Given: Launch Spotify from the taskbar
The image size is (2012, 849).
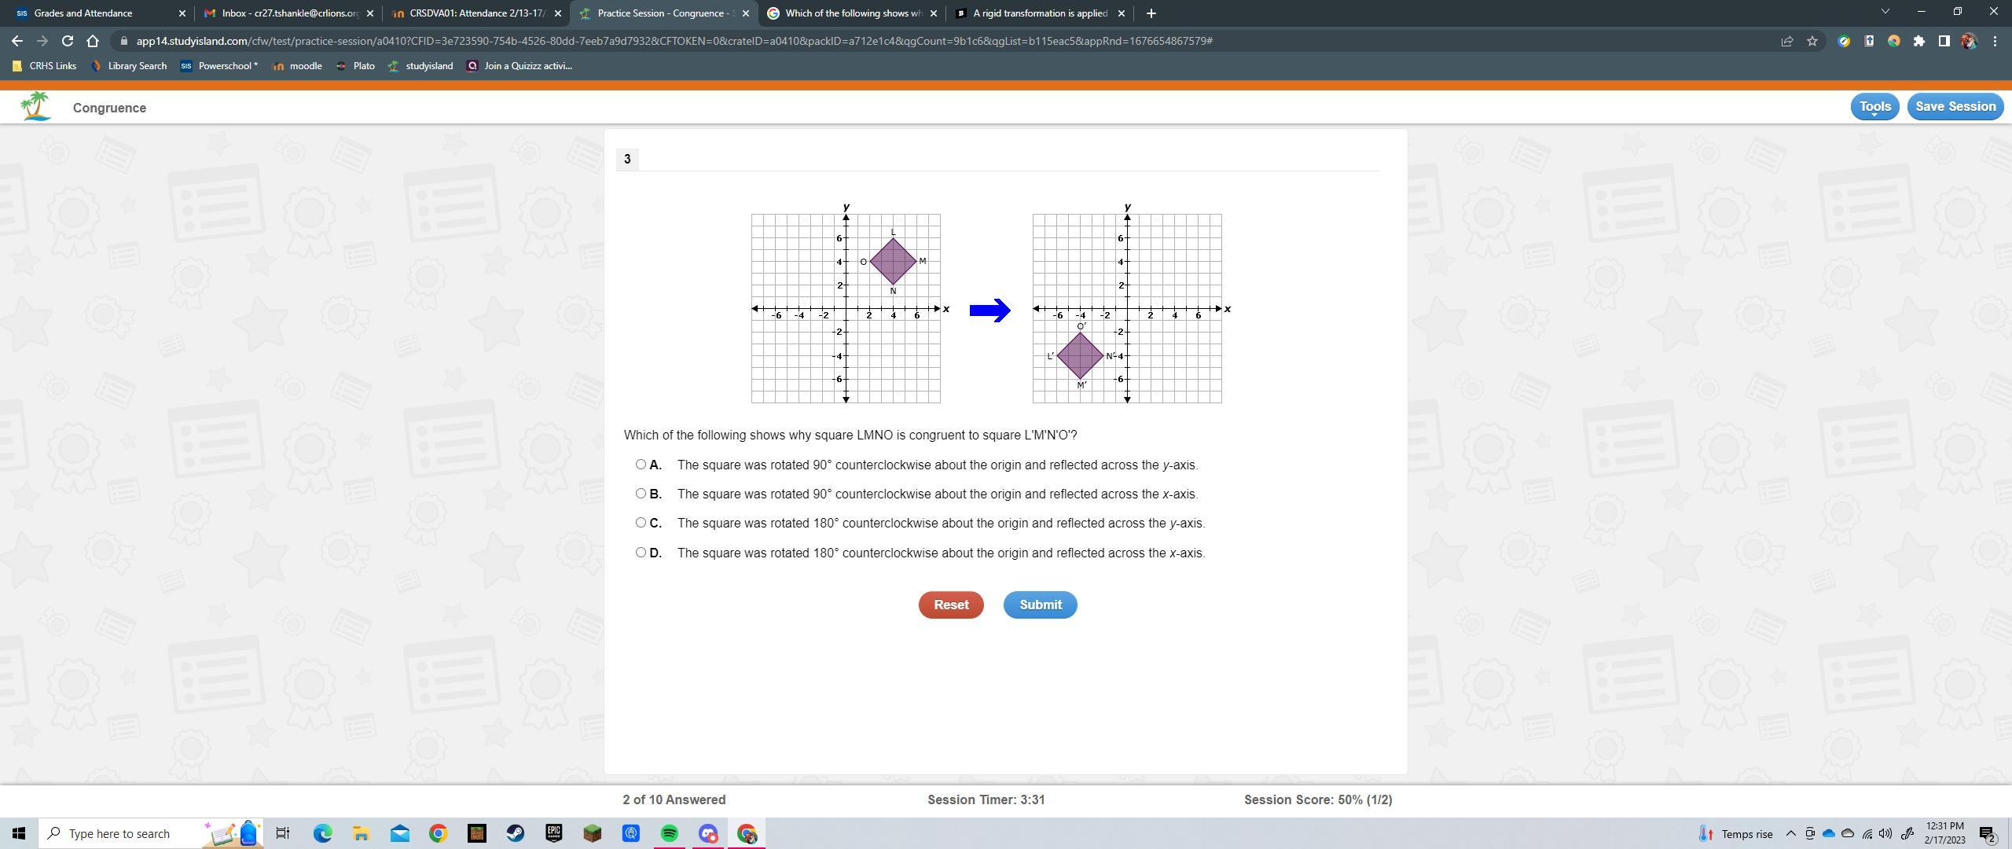Looking at the screenshot, I should [x=669, y=833].
